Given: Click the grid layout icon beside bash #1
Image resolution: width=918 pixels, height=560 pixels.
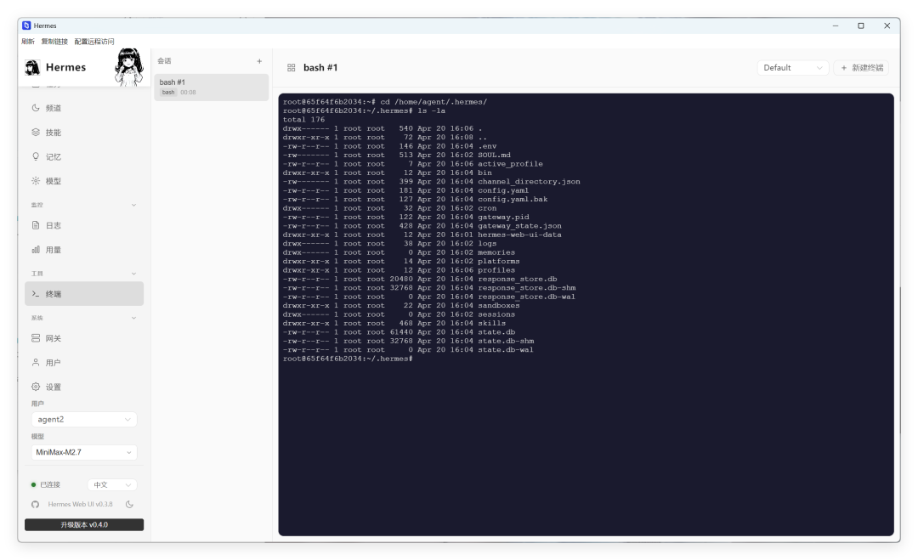Looking at the screenshot, I should coord(291,68).
